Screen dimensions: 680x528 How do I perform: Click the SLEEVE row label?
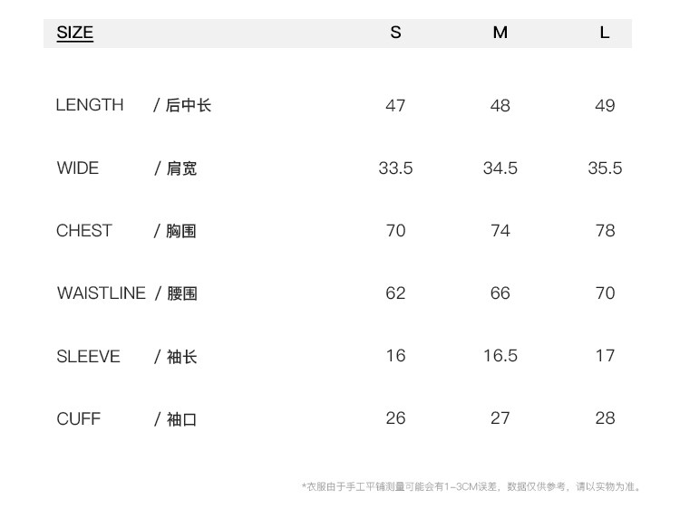click(x=88, y=357)
